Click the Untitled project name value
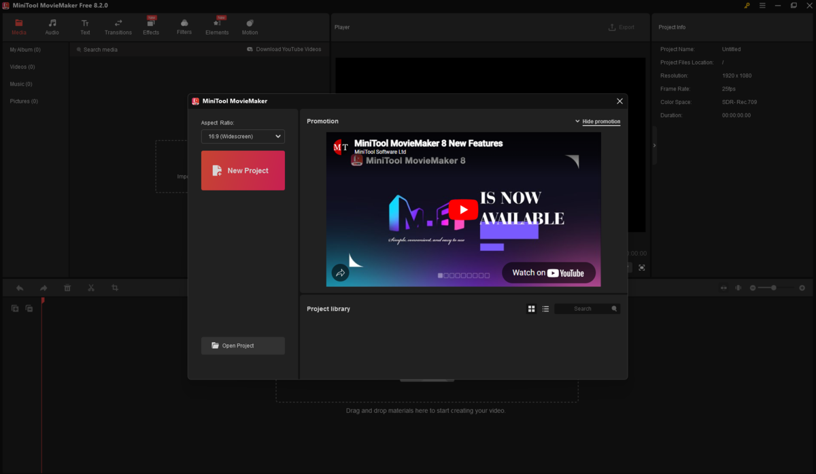 tap(731, 50)
